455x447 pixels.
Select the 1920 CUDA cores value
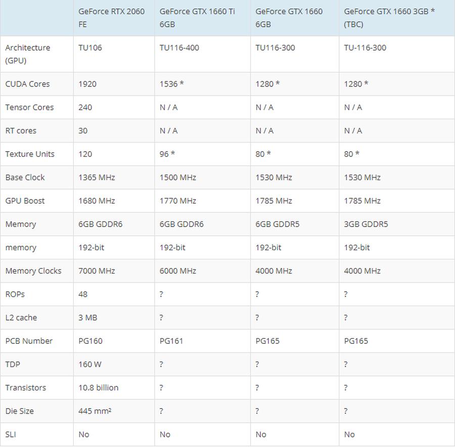[87, 84]
